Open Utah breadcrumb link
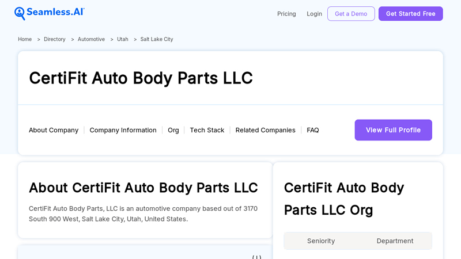461x259 pixels. coord(123,39)
